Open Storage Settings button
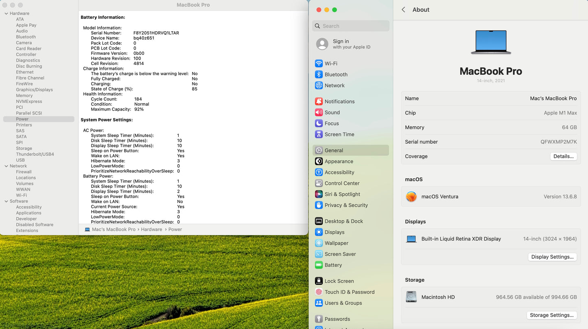The height and width of the screenshot is (329, 588). click(x=552, y=315)
